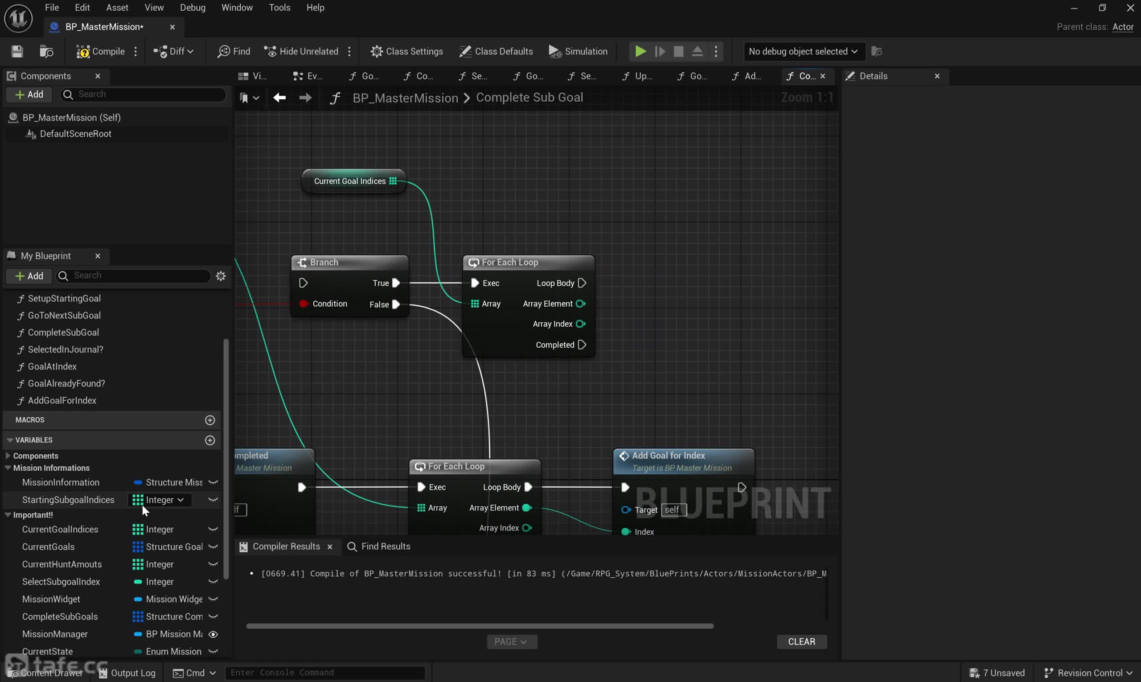Collapse Mission Informations category

(8, 468)
